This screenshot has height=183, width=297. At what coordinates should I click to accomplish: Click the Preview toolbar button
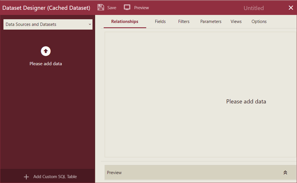point(136,7)
